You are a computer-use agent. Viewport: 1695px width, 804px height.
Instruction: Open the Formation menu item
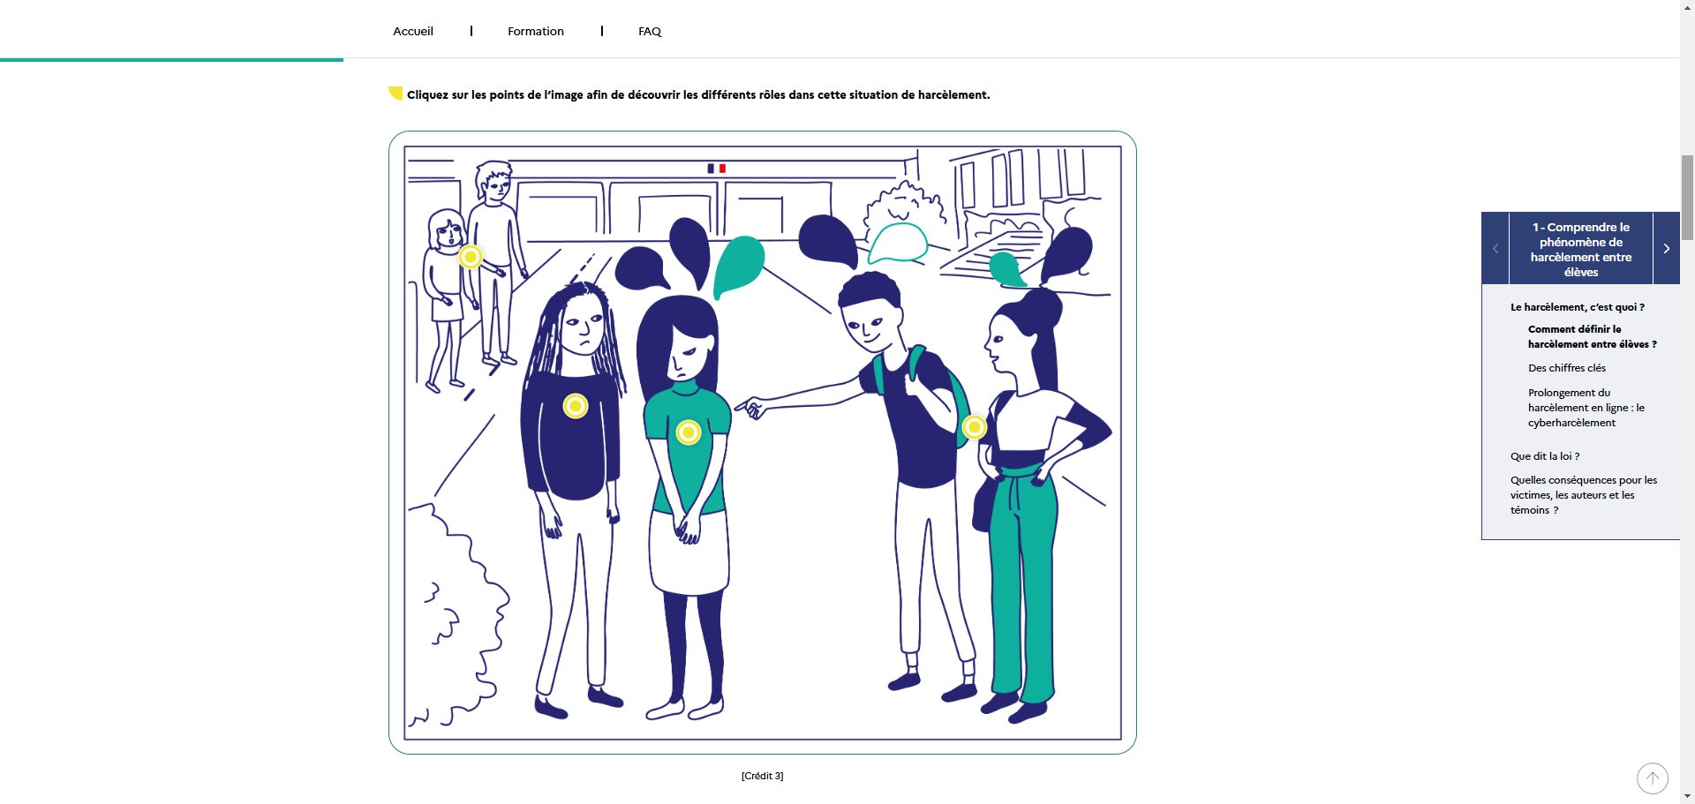coord(535,31)
